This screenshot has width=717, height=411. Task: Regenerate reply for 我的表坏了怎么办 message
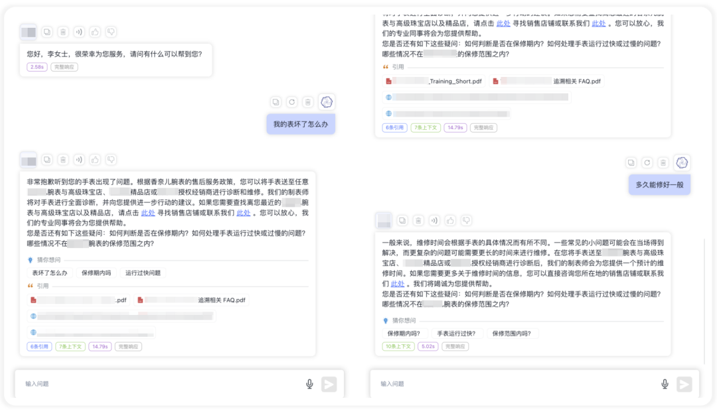point(291,102)
